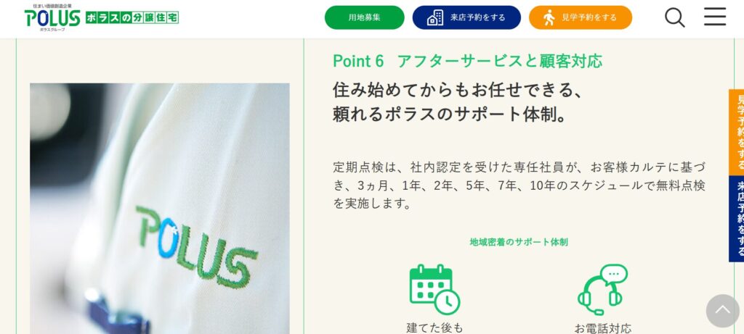The height and width of the screenshot is (334, 744).
Task: Click the 建てた後も label
Action: tap(434, 327)
